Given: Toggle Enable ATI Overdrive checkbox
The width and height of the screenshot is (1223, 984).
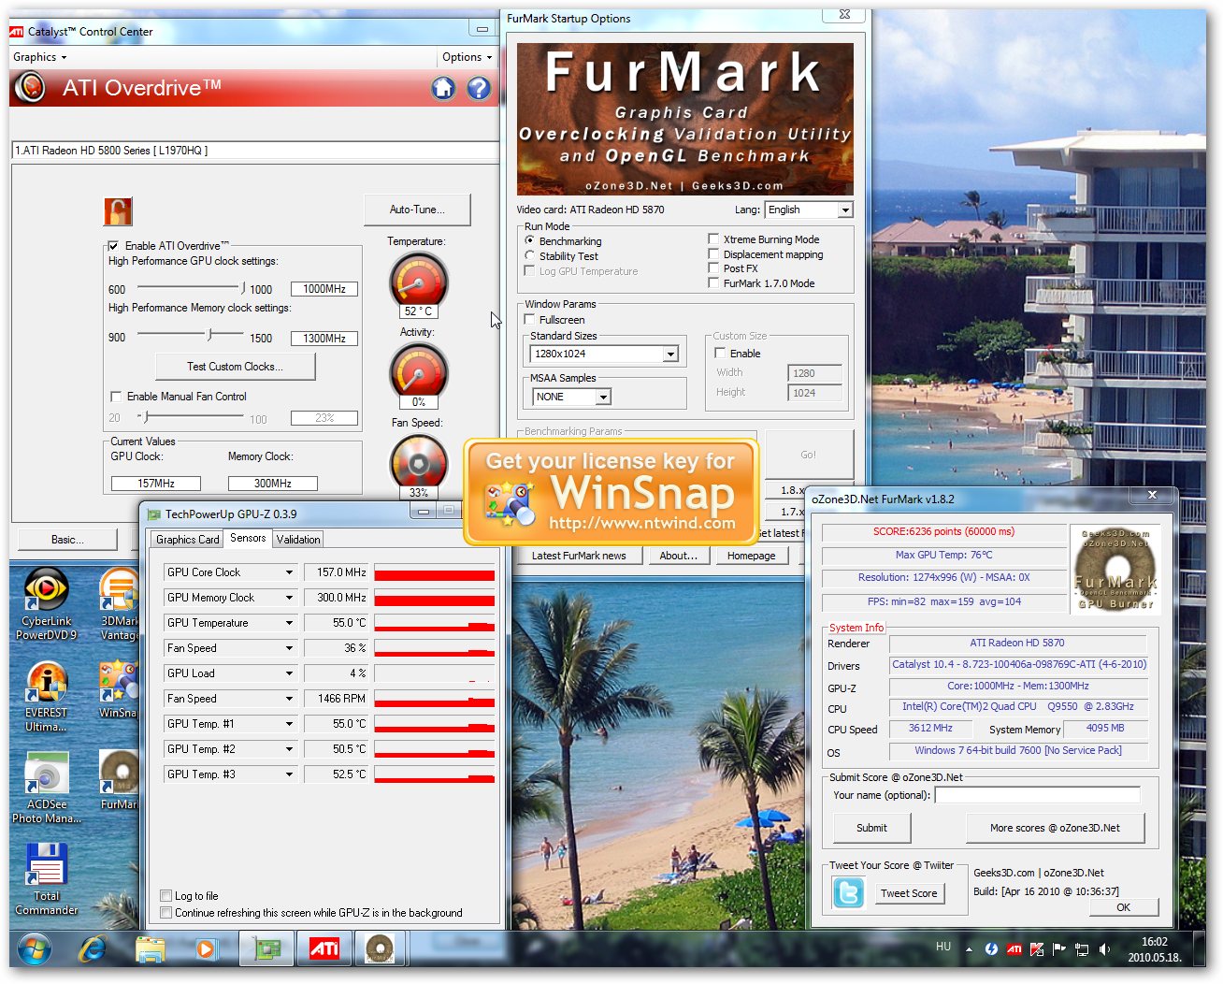Looking at the screenshot, I should (114, 246).
